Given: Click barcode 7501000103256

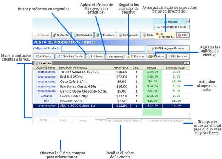Looking at the screenshot, I should point(46,72).
